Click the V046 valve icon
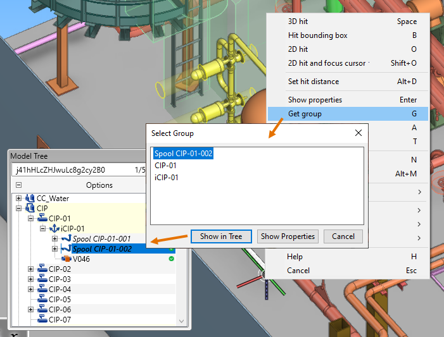Screen dimensions: 444x337 [x=66, y=259]
